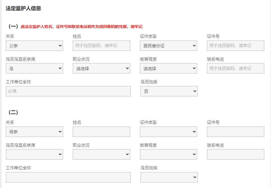Click the first guardian's 工作单位全称 field
The width and height of the screenshot is (271, 188).
[x=68, y=91]
